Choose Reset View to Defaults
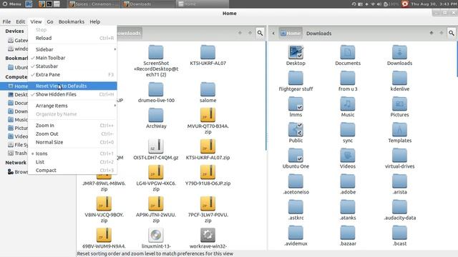 click(72, 86)
